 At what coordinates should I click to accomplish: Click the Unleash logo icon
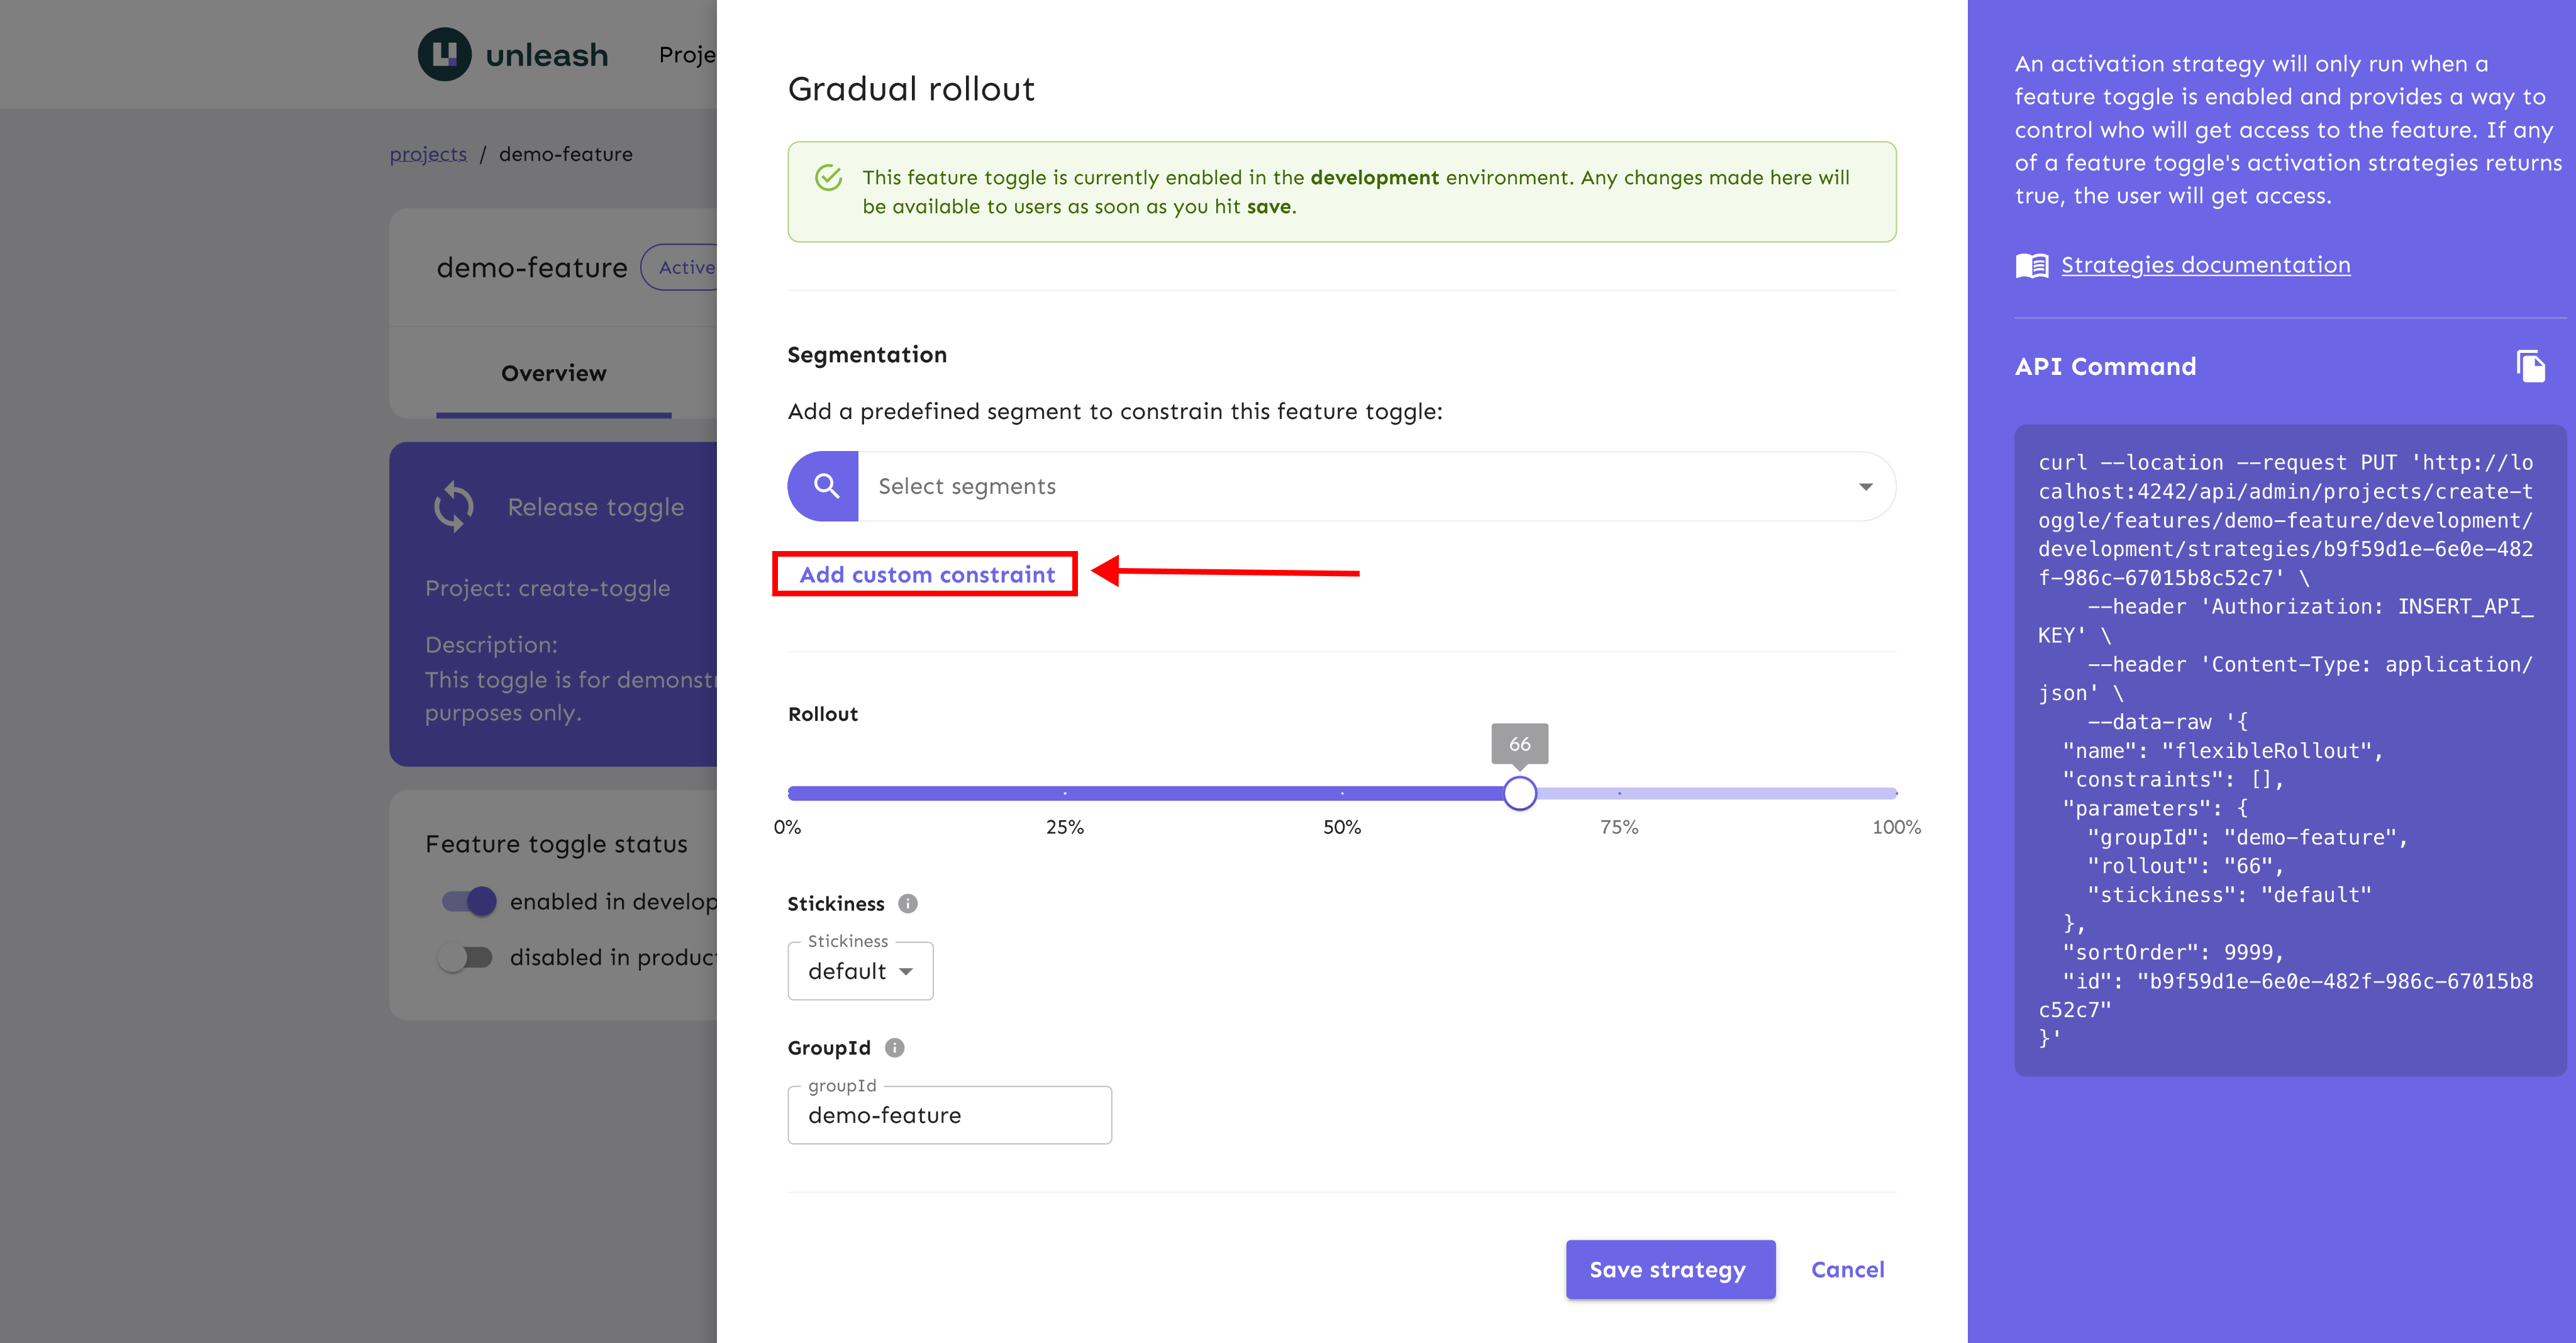click(444, 54)
